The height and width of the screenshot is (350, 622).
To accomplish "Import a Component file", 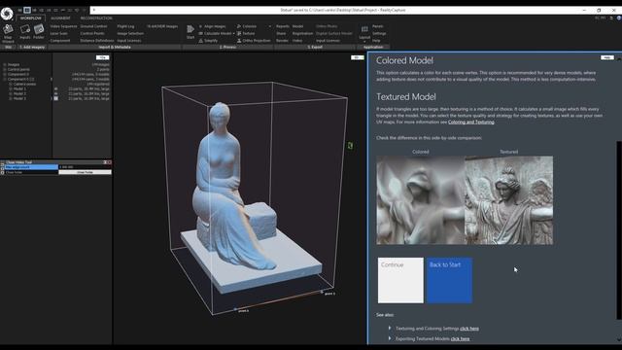I will click(x=60, y=41).
